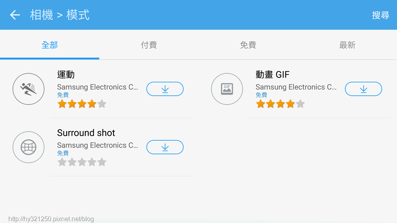
Task: Switch to the 免費 tab
Action: point(248,45)
